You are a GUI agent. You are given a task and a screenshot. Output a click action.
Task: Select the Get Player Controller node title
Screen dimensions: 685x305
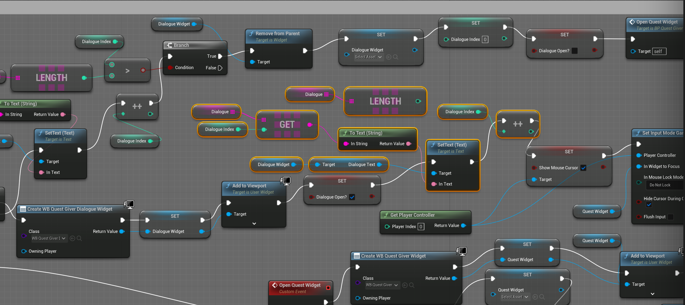point(412,215)
